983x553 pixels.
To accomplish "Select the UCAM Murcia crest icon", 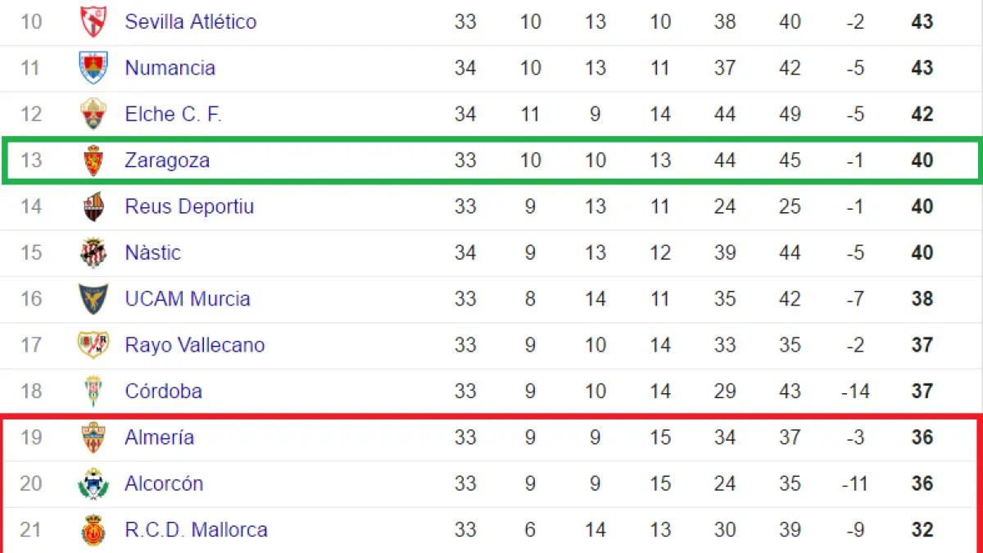I will pos(93,299).
